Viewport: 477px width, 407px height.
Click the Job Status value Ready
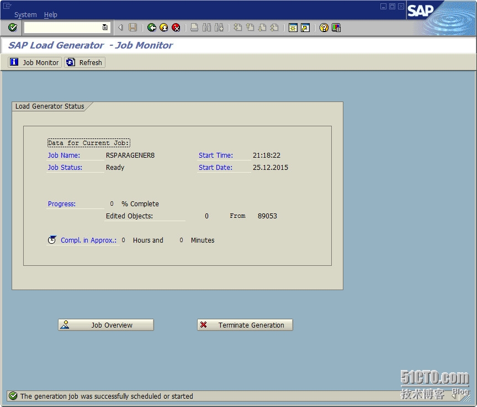click(115, 168)
